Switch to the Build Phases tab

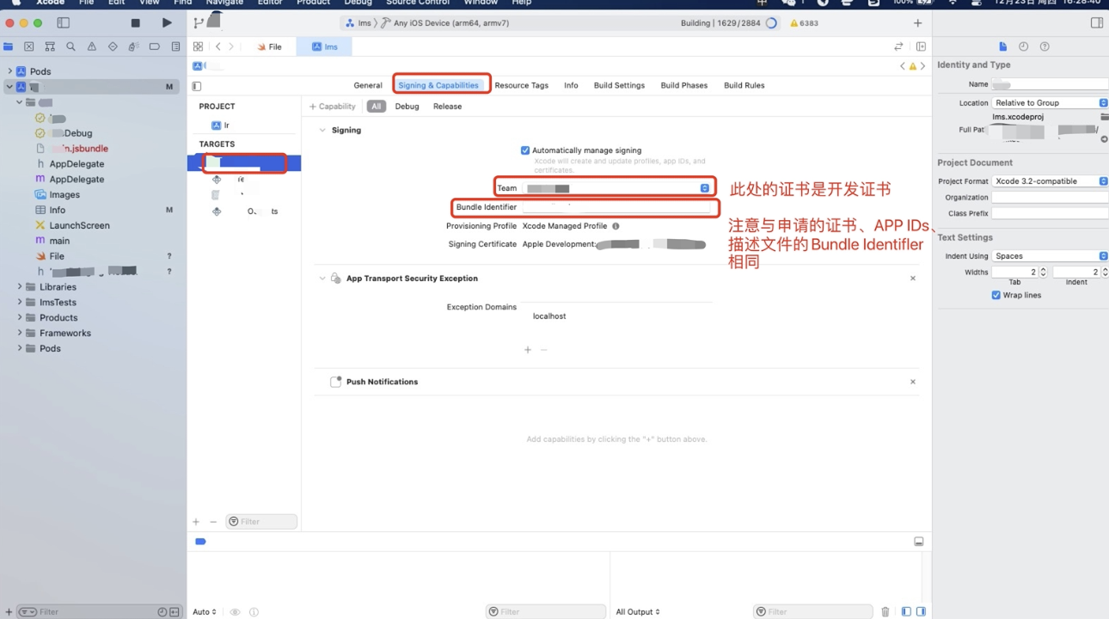(684, 86)
